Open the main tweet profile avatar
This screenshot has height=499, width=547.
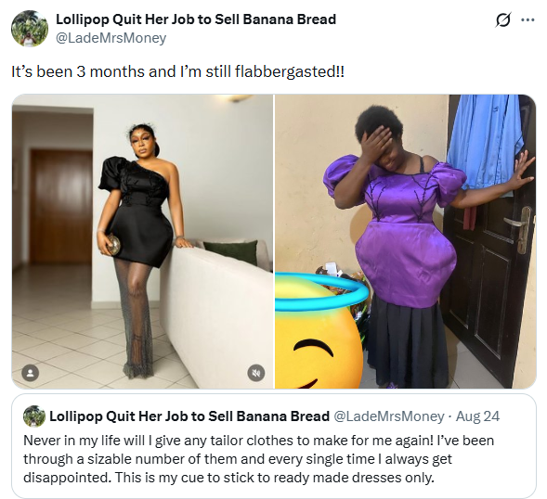click(30, 28)
